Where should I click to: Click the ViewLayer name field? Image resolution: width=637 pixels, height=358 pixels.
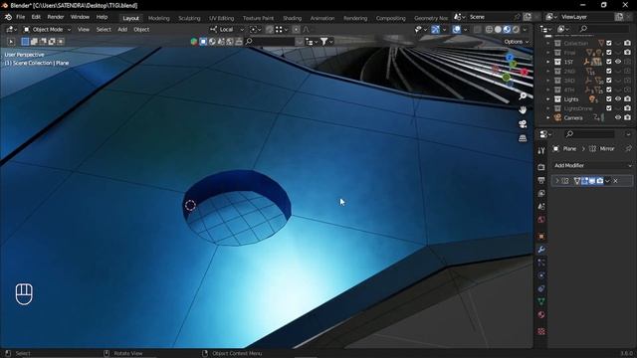coord(587,17)
